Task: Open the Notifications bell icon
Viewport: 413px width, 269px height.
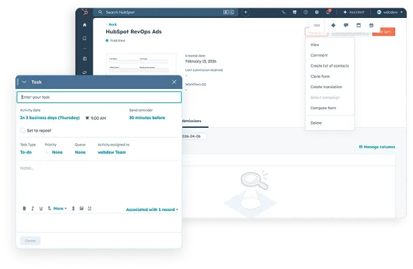Action: tap(328, 12)
